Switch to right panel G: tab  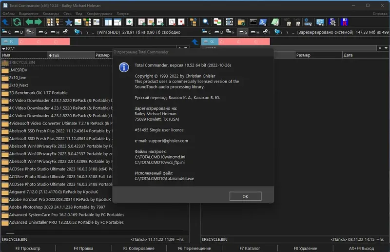[x=210, y=42]
